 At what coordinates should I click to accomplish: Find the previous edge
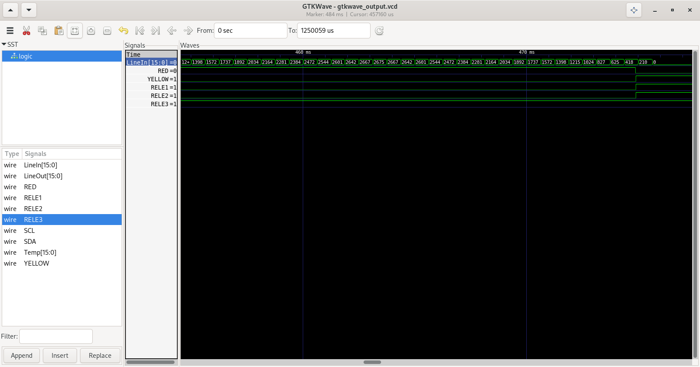(172, 31)
